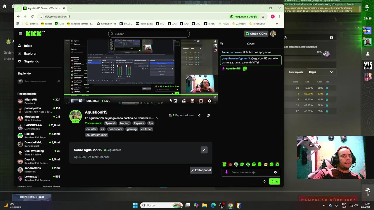
Task: Focus the Kick Buscar search box
Action: tap(149, 34)
